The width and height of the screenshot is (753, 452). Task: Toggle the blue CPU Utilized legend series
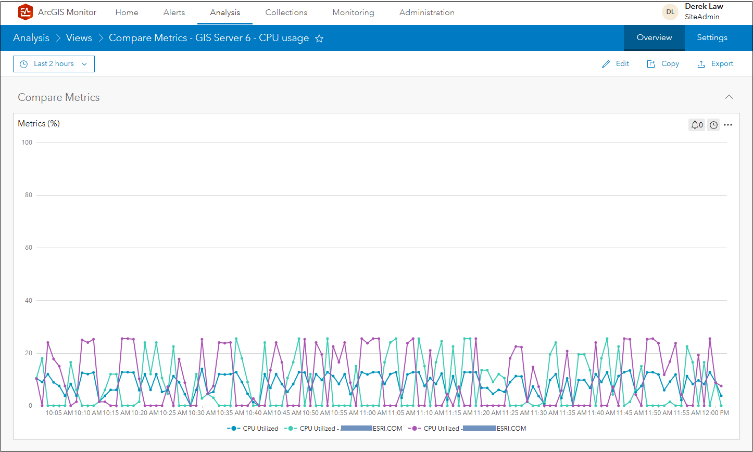click(x=253, y=429)
